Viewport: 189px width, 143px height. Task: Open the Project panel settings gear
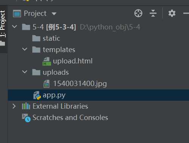(x=172, y=13)
